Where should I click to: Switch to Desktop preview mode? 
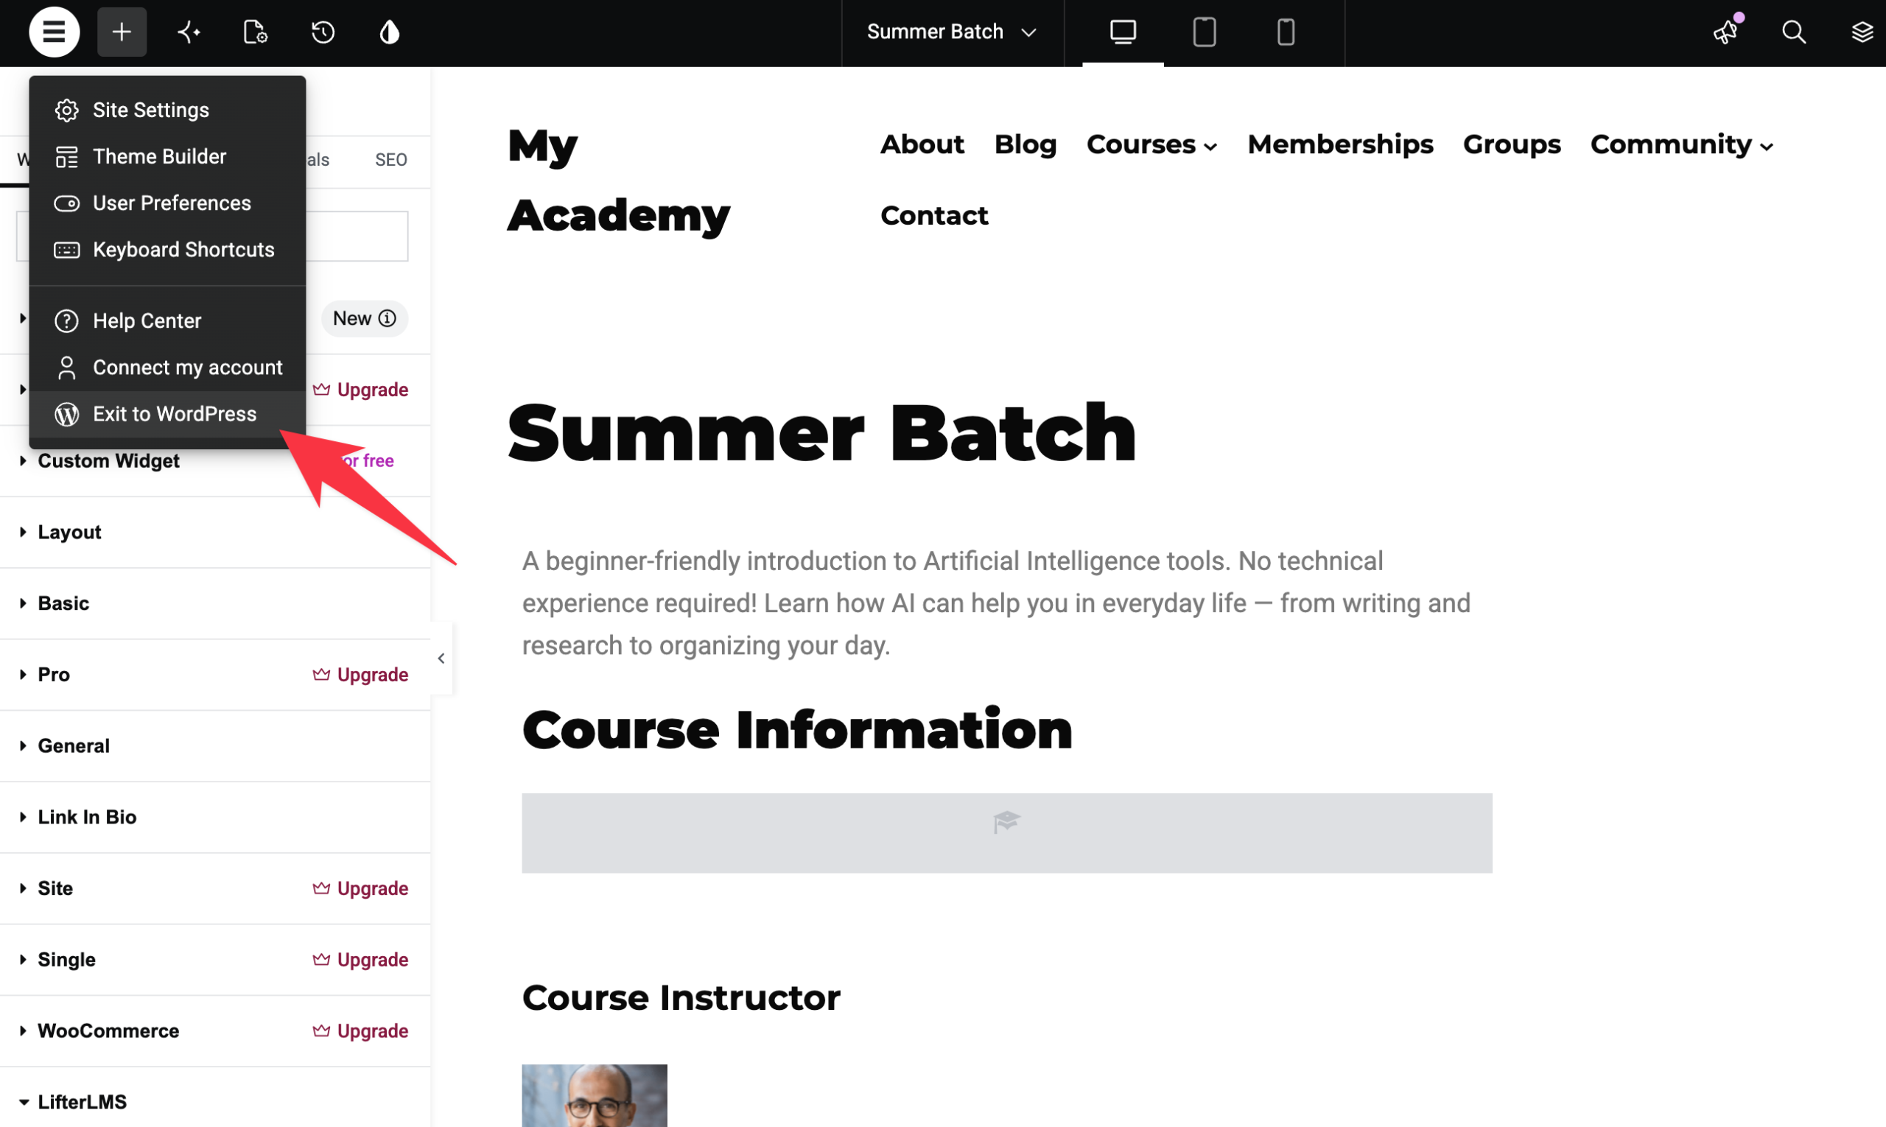(1123, 32)
